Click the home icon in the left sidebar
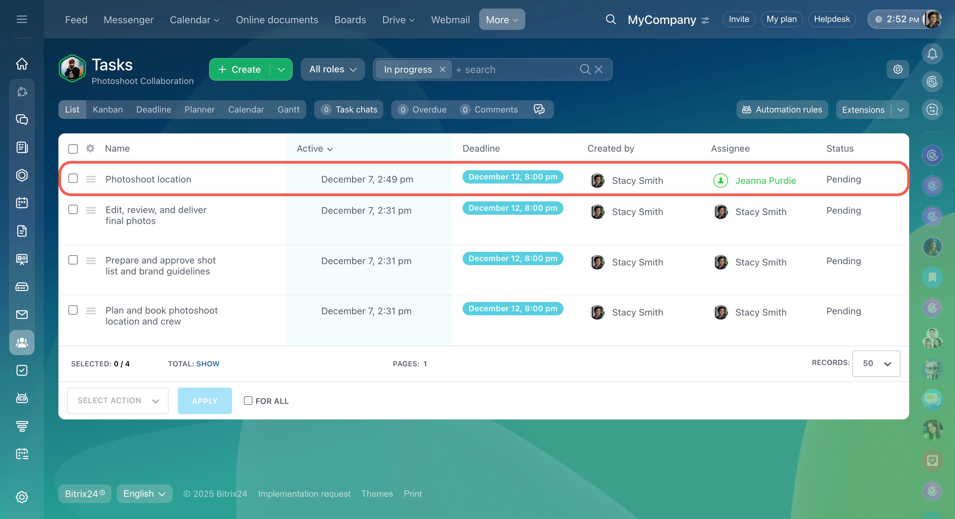955x519 pixels. [x=22, y=64]
